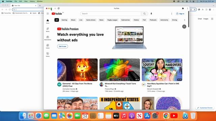216x121 pixels.
Task: Expand Chrome tab search chevron
Action: [213, 5]
